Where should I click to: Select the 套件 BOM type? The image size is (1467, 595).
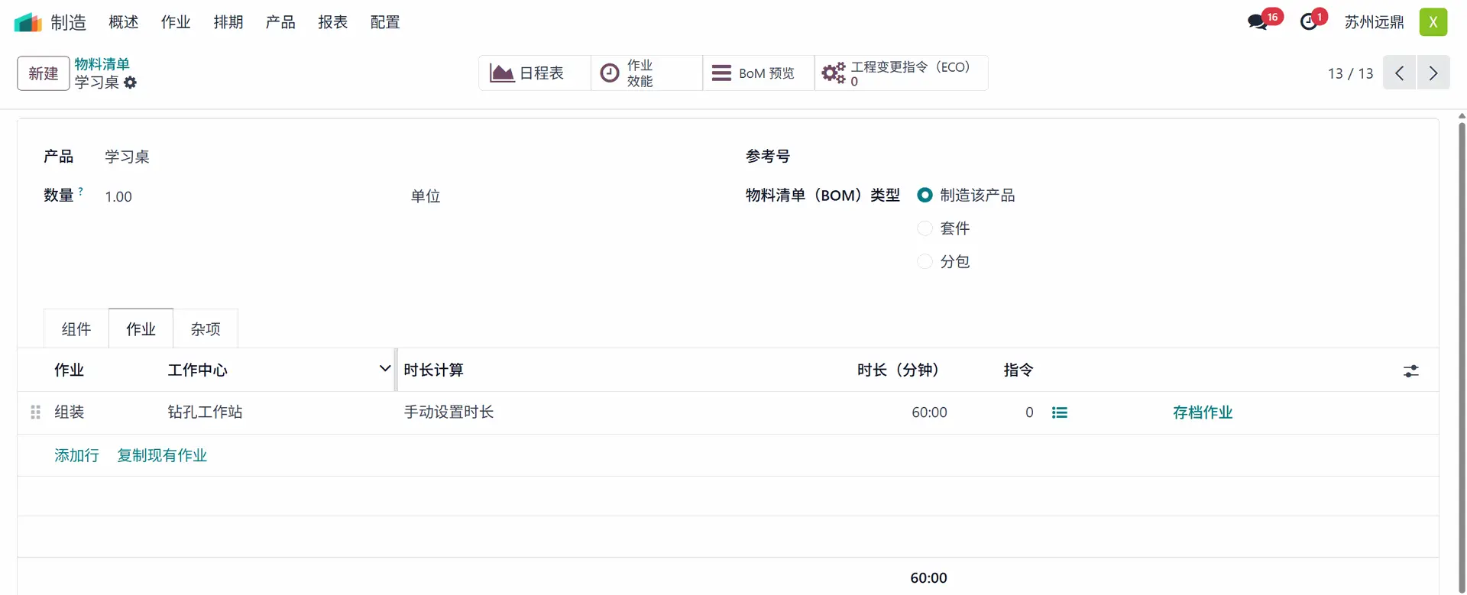tap(925, 228)
